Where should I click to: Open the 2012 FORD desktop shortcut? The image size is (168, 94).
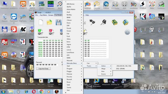51,5
